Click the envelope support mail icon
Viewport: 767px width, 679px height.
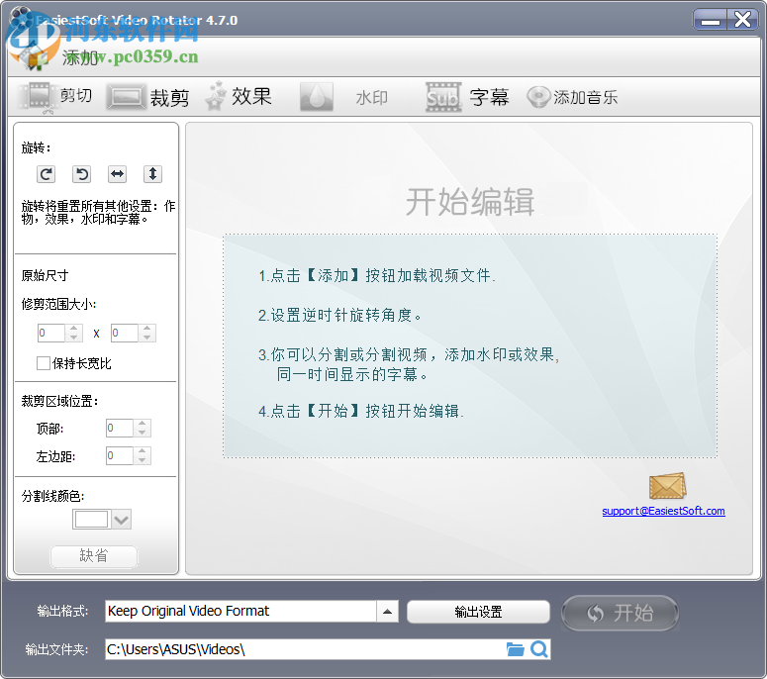[x=668, y=485]
